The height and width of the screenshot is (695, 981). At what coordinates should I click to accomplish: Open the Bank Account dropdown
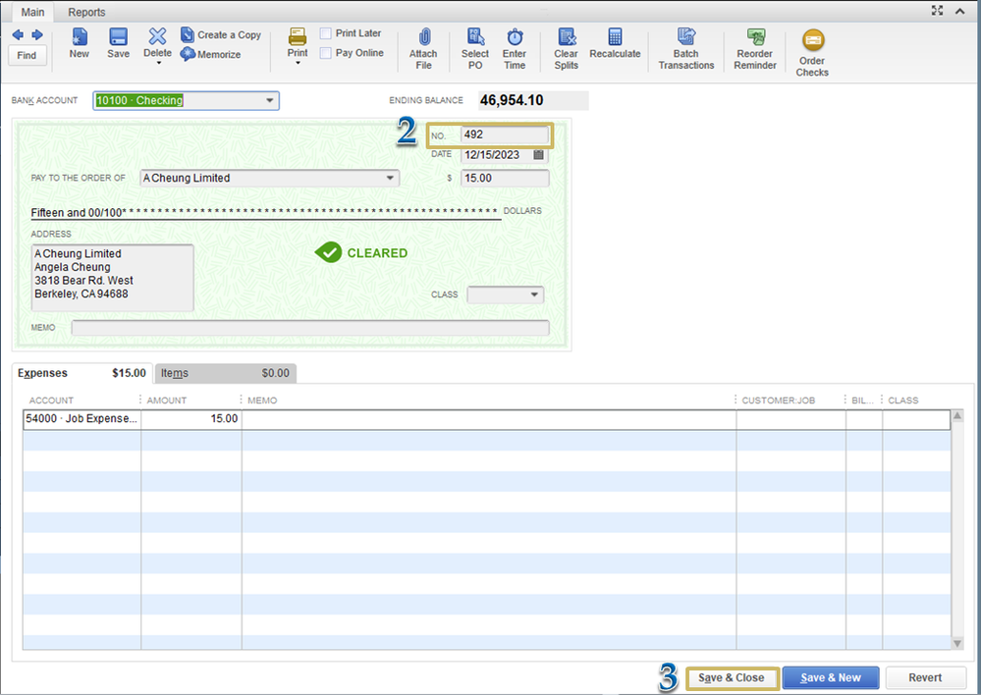click(x=270, y=101)
